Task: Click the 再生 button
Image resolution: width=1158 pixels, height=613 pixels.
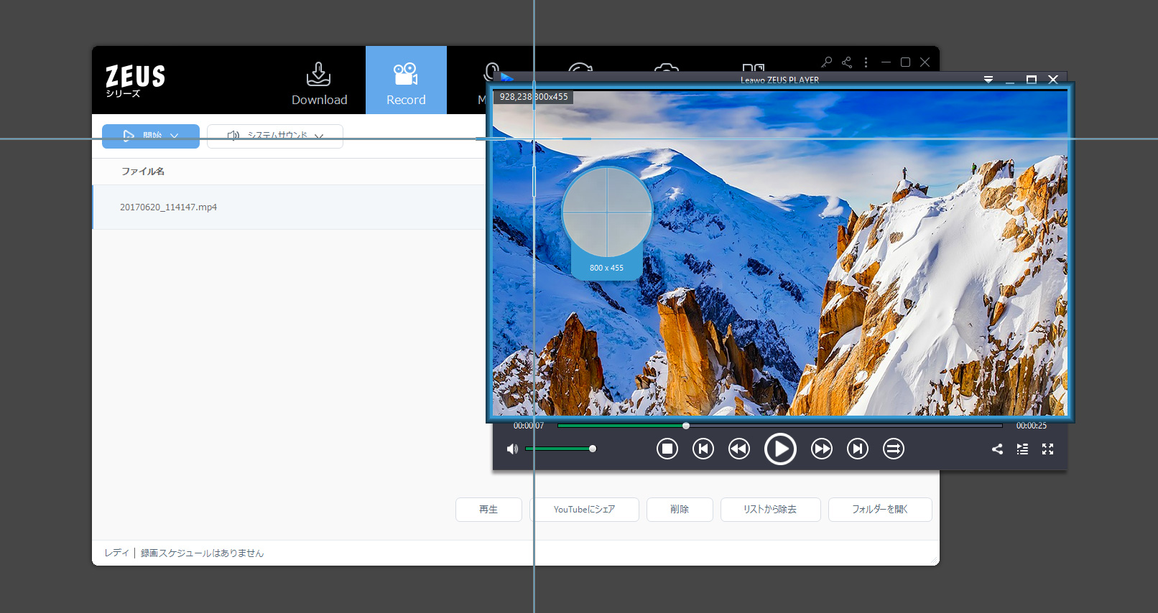Action: pyautogui.click(x=488, y=510)
